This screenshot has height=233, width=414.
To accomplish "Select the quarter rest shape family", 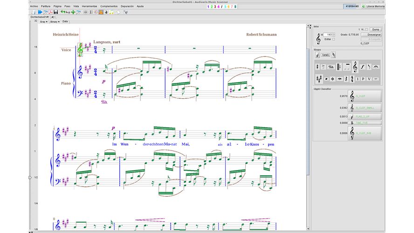I will pyautogui.click(x=346, y=79).
